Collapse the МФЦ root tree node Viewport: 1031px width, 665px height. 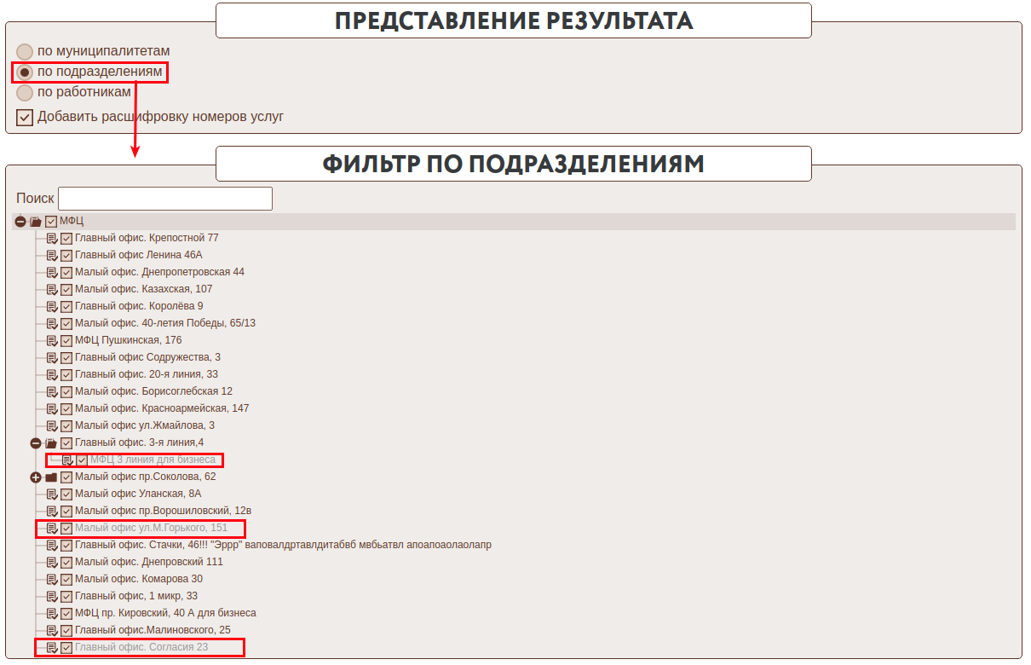(x=20, y=222)
